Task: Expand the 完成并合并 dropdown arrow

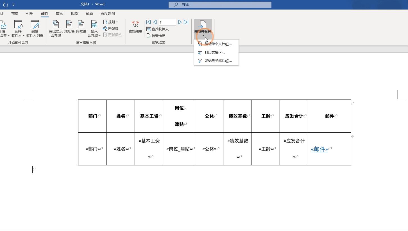Action: coord(203,35)
